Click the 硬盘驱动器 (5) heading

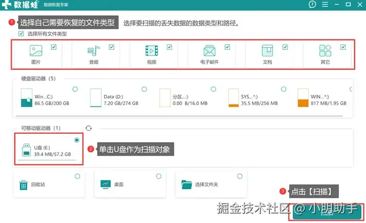pos(38,78)
